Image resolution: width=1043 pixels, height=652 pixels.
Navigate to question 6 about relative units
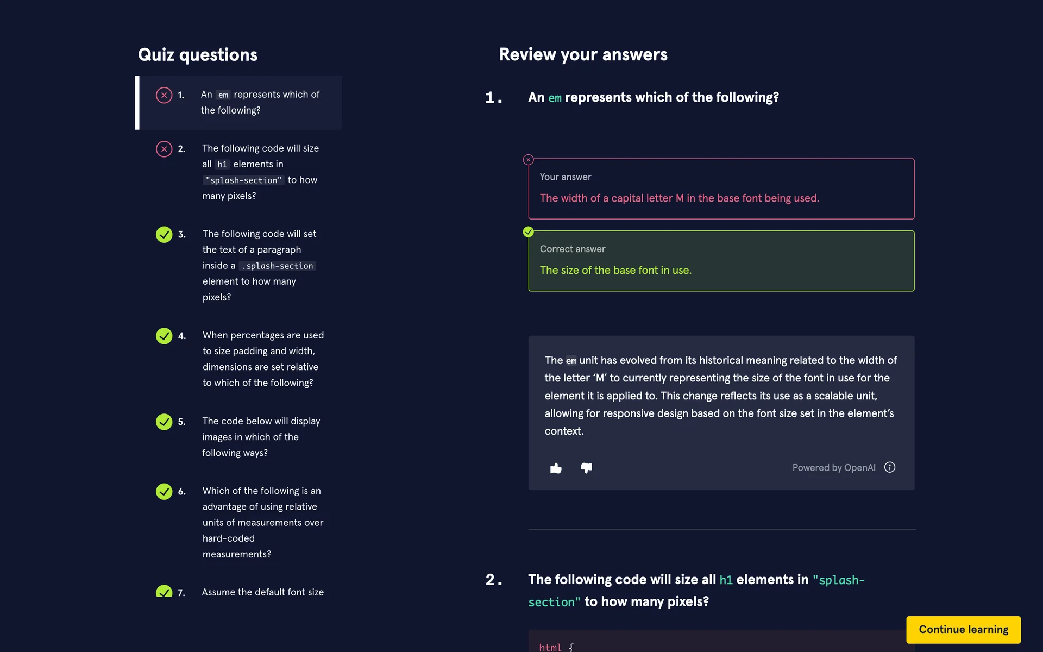coord(262,522)
